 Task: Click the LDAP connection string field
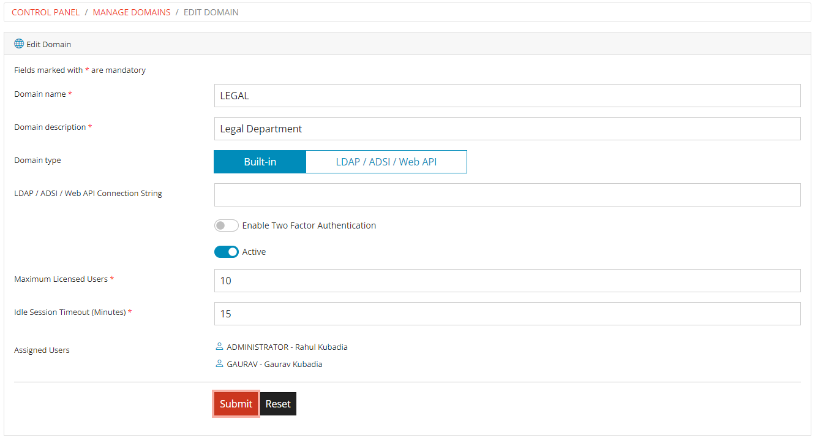click(x=429, y=194)
